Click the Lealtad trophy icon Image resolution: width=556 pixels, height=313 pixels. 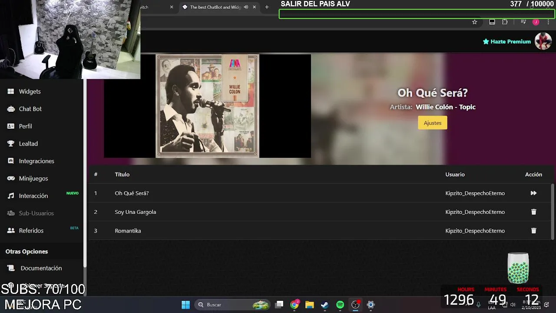(11, 143)
